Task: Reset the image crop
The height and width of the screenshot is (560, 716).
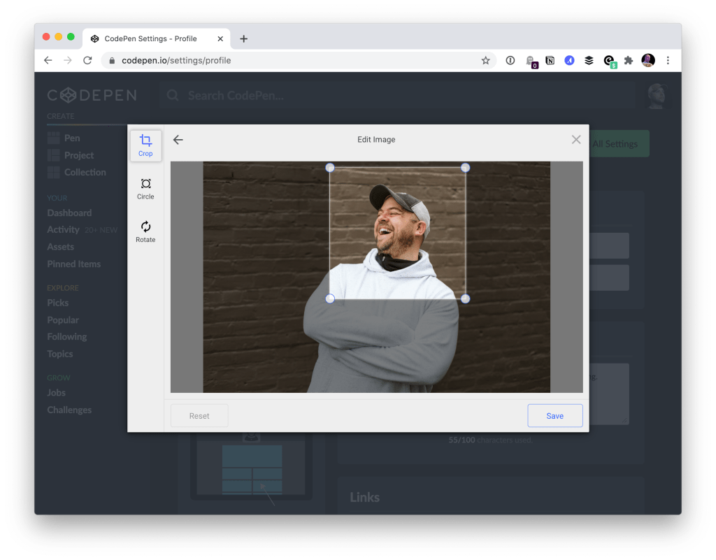Action: point(199,415)
